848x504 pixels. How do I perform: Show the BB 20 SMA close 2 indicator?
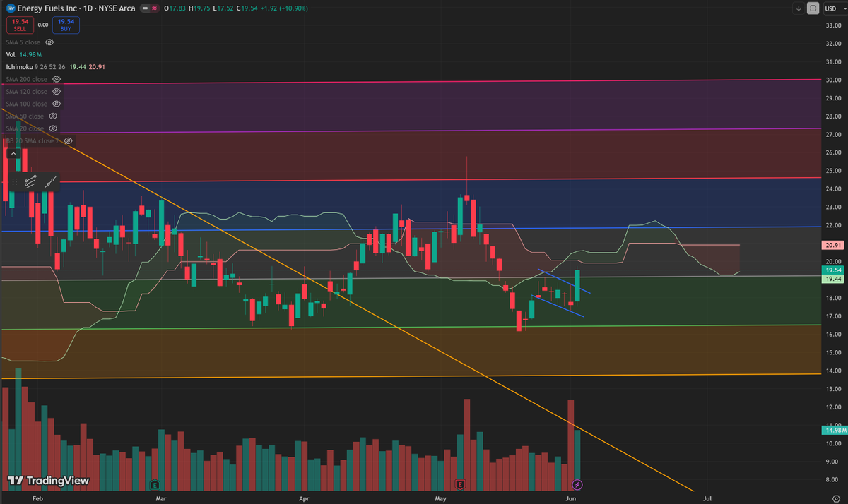coord(68,140)
